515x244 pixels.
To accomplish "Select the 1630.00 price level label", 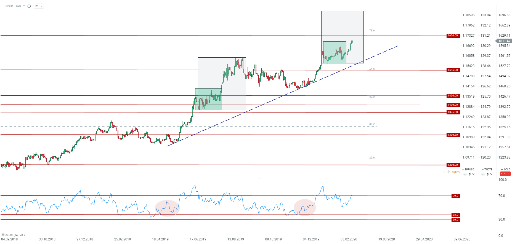I will coord(453,36).
